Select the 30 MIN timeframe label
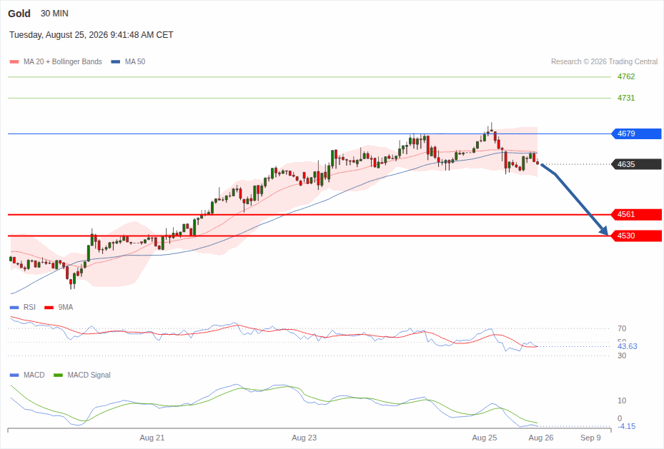The height and width of the screenshot is (449, 664). click(x=54, y=14)
